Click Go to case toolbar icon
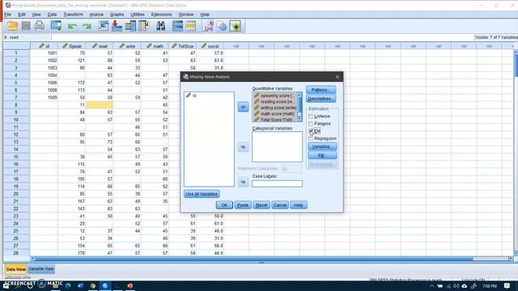518x291 pixels. [103, 26]
